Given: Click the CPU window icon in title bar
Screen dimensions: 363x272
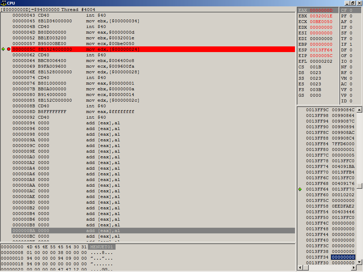Looking at the screenshot, I should pos(3,3).
